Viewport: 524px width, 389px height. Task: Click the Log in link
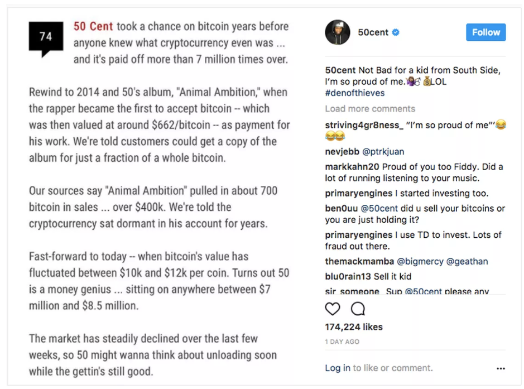coord(338,368)
